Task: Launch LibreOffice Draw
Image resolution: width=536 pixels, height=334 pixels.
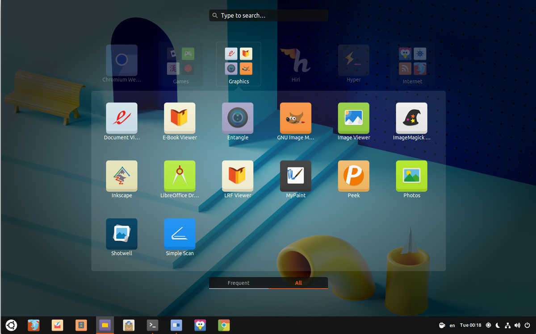Action: pyautogui.click(x=180, y=176)
